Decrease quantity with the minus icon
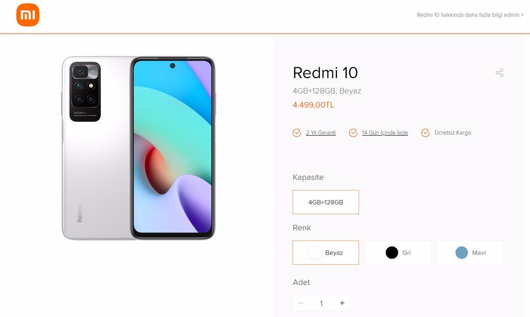 (301, 303)
